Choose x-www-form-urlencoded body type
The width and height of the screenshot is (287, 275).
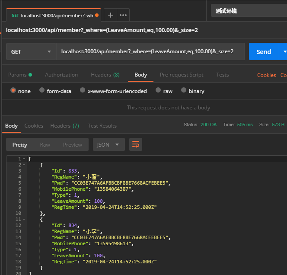[x=83, y=91]
